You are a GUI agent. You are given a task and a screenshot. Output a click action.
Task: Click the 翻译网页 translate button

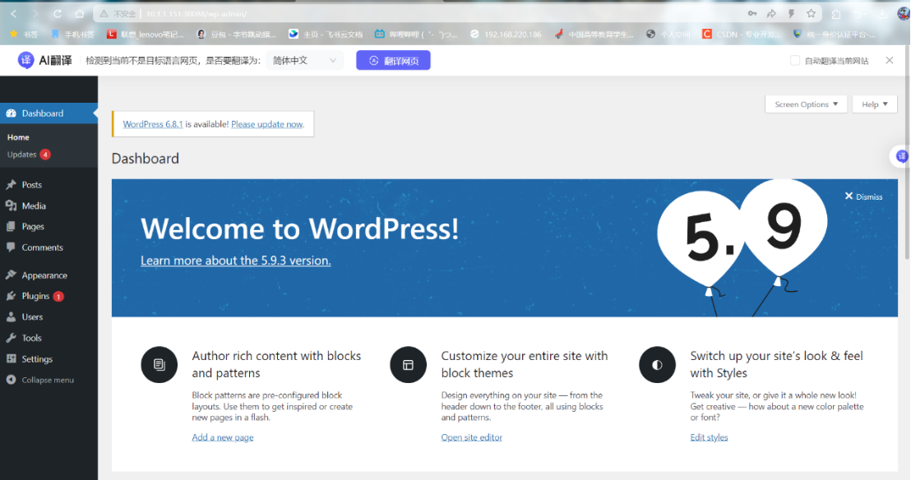(x=393, y=61)
